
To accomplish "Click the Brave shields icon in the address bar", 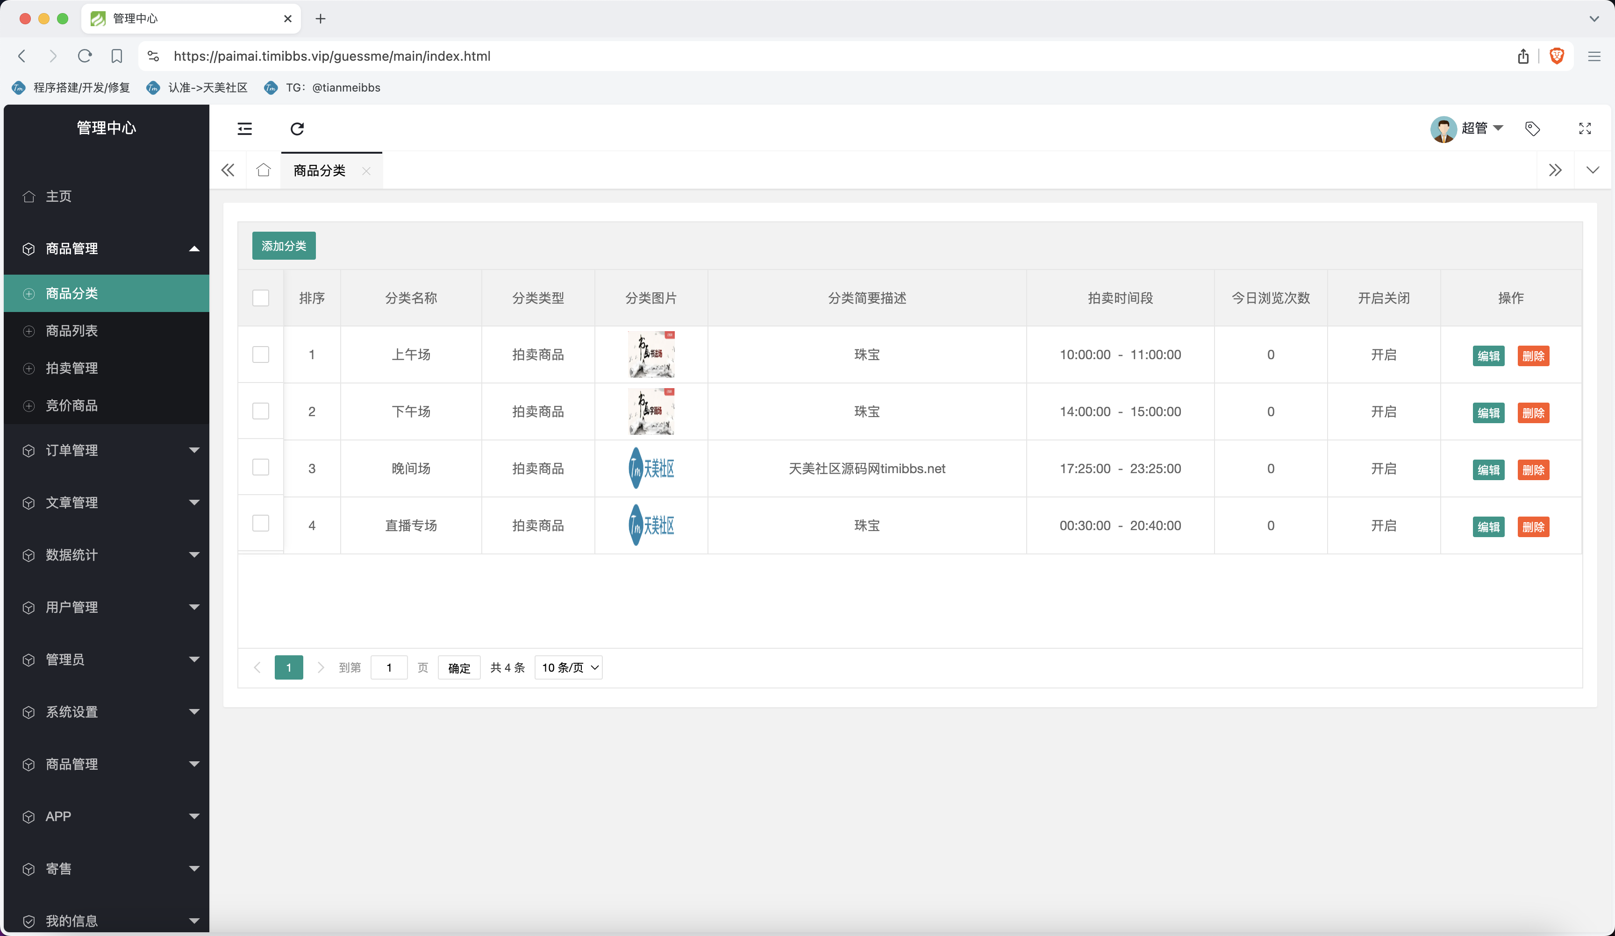I will [x=1557, y=56].
